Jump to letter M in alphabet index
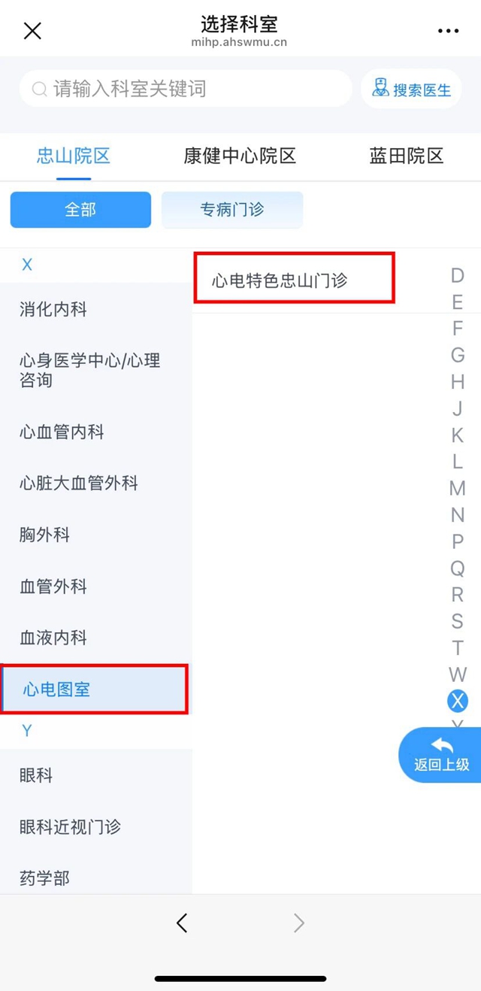This screenshot has height=991, width=481. tap(457, 488)
